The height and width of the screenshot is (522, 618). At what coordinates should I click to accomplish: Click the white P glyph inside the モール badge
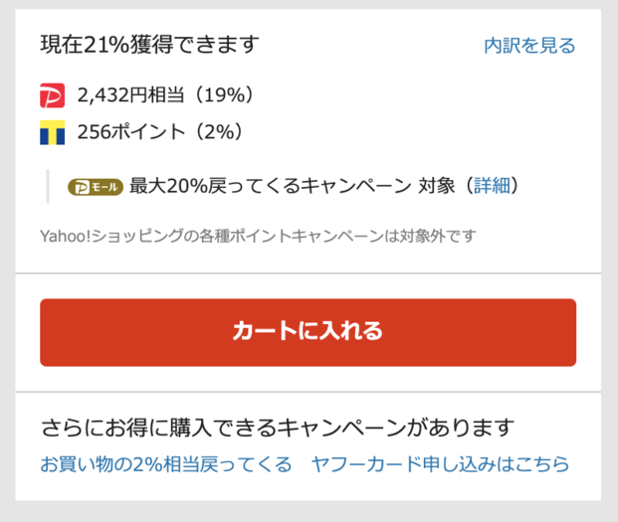click(82, 187)
